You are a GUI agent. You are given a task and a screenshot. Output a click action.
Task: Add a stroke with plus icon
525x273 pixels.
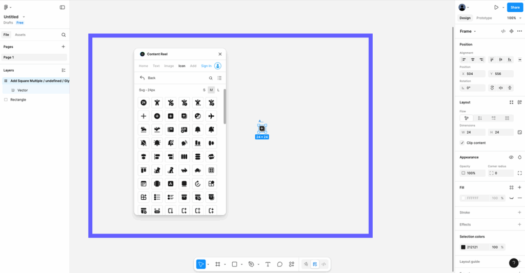[520, 213]
